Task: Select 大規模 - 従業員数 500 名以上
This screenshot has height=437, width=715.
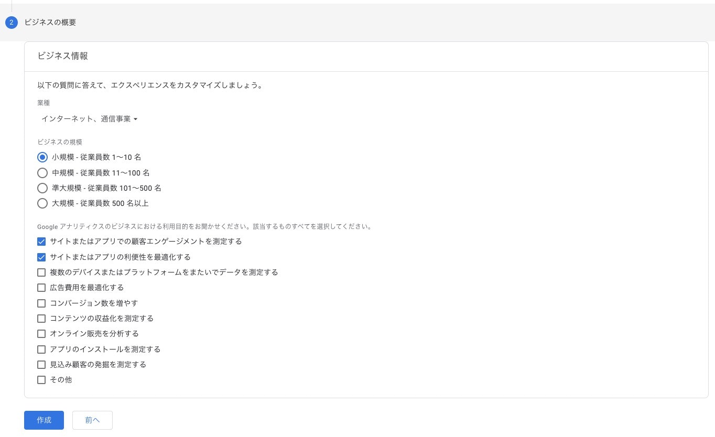Action: 42,203
